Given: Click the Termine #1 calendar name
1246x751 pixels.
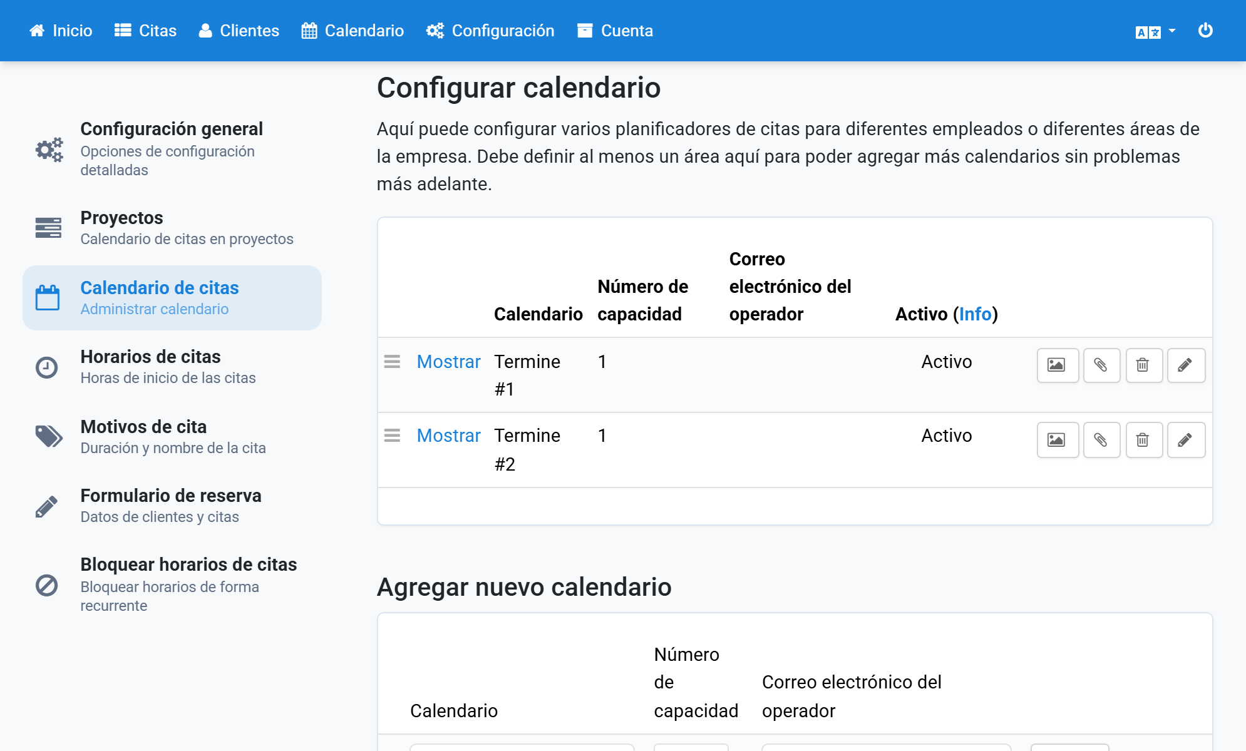Looking at the screenshot, I should (x=527, y=375).
